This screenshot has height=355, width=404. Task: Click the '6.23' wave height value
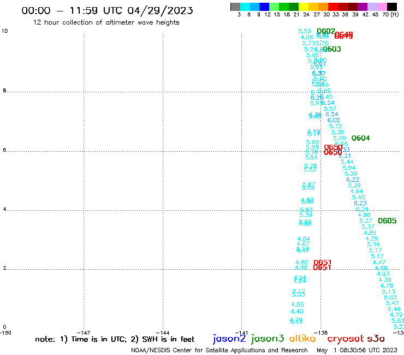[x=360, y=203]
